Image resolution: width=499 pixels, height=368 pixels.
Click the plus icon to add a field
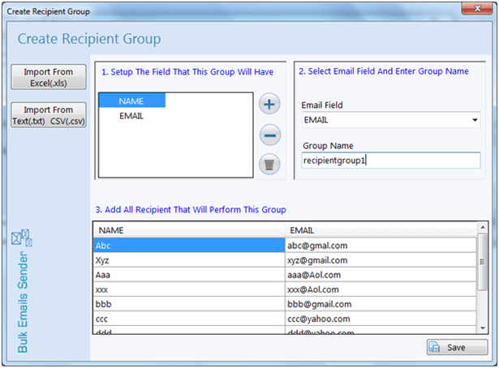269,104
